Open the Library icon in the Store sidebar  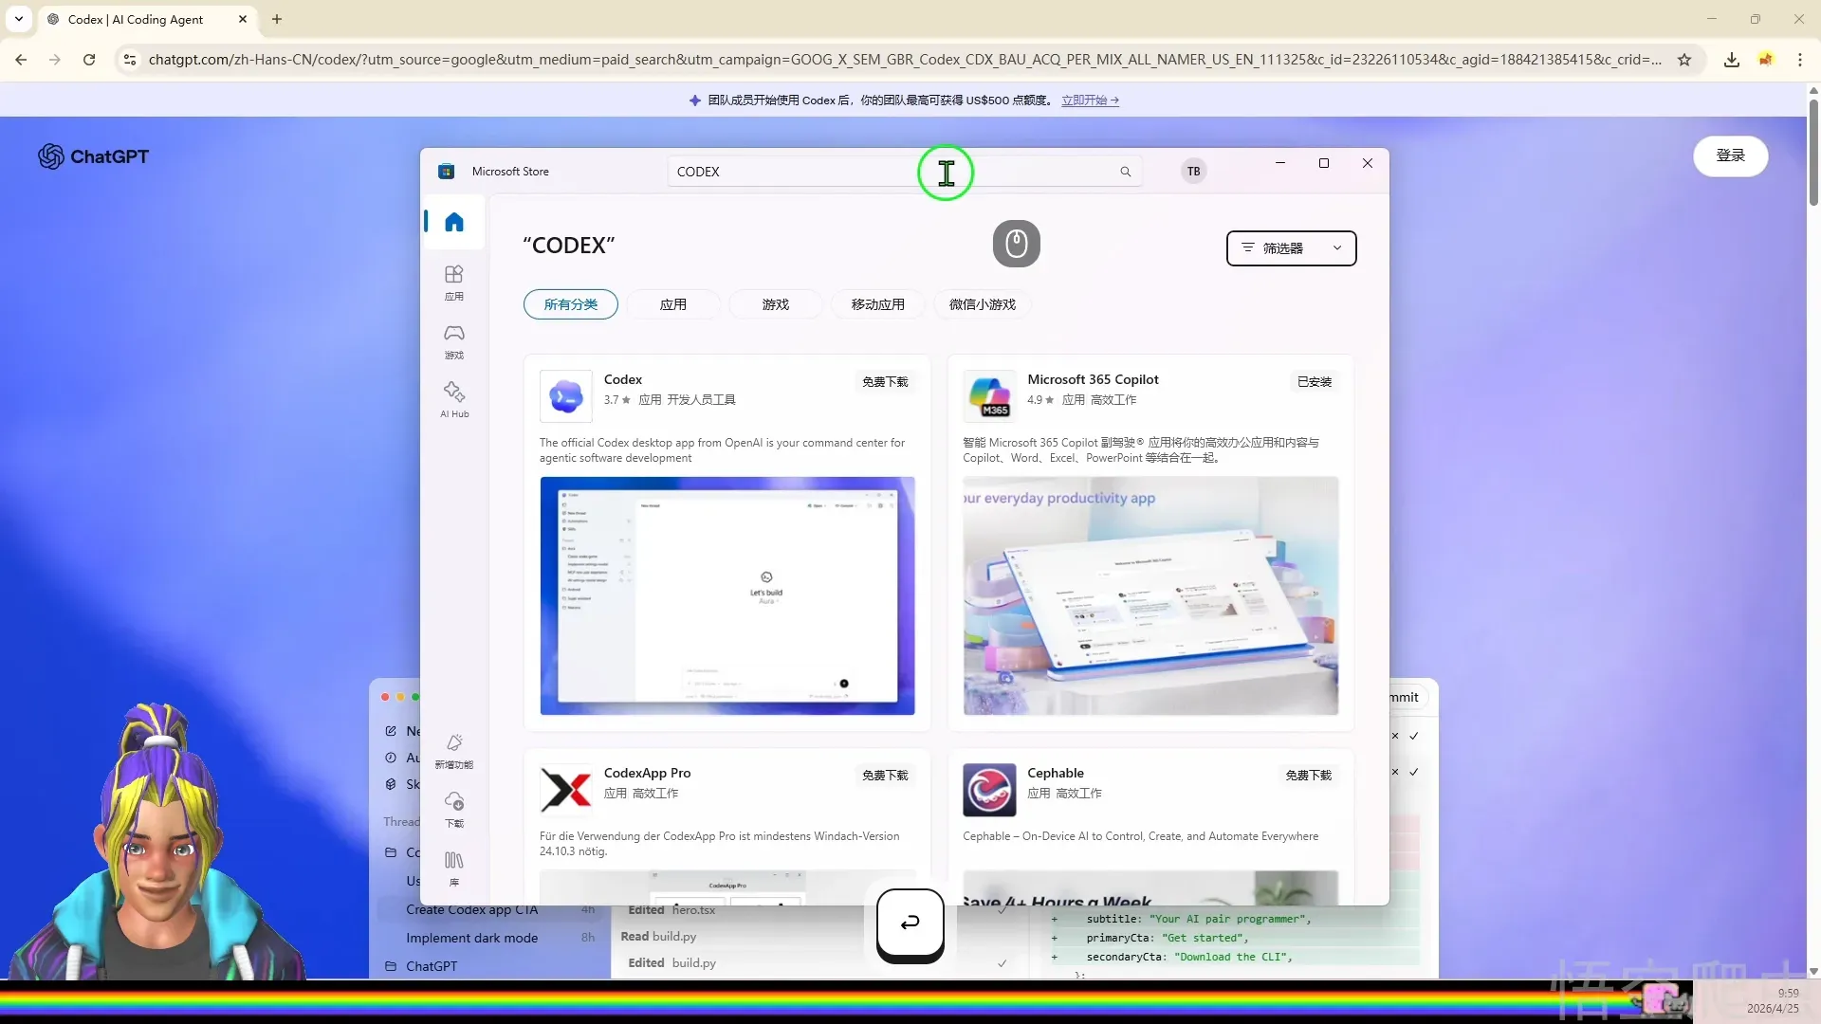[x=454, y=868]
